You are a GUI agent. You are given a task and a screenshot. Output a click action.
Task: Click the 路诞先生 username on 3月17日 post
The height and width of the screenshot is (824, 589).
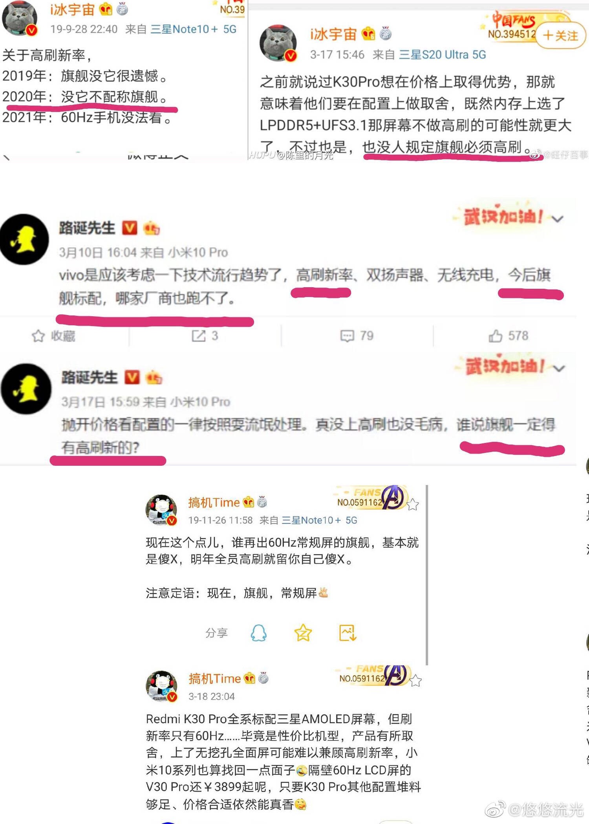[x=90, y=377]
